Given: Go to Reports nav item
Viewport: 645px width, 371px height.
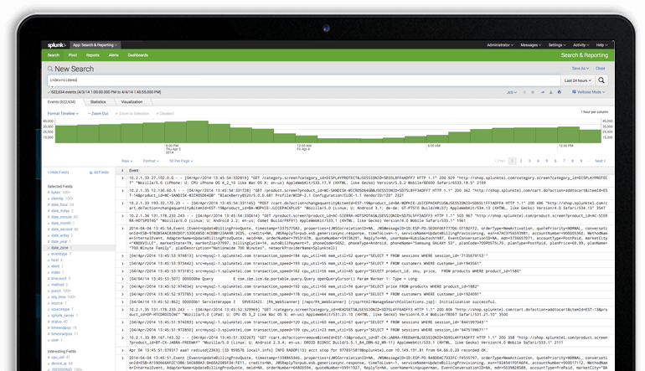Looking at the screenshot, I should (x=92, y=55).
